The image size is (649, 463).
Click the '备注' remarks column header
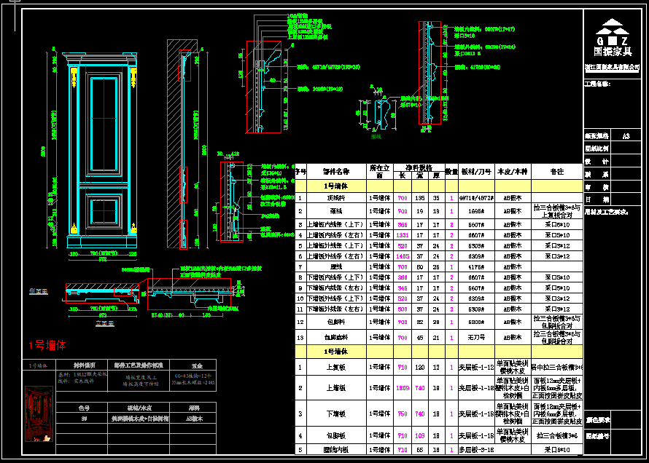pyautogui.click(x=557, y=171)
